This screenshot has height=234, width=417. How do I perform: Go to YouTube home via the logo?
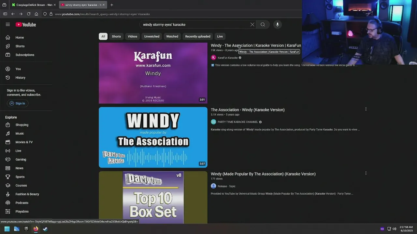pos(26,25)
